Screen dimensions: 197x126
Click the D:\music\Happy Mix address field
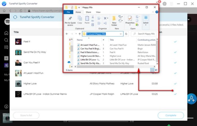coord(103,34)
